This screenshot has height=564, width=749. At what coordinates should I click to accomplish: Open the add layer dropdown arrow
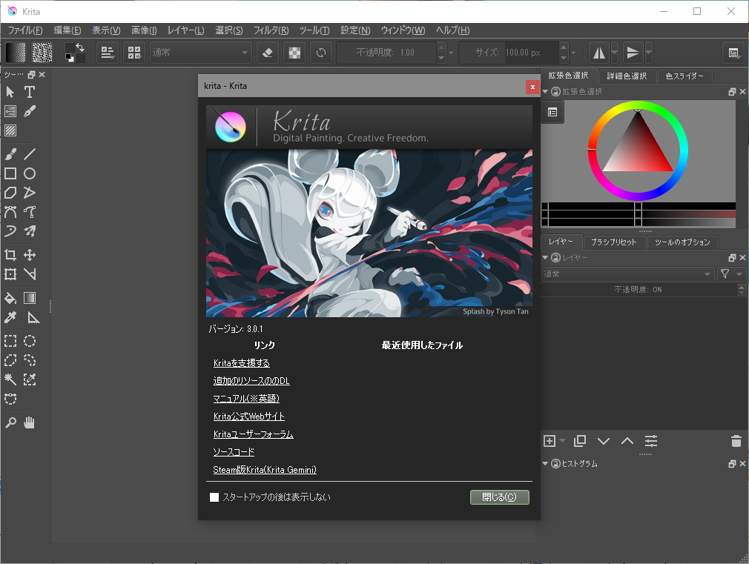[561, 441]
